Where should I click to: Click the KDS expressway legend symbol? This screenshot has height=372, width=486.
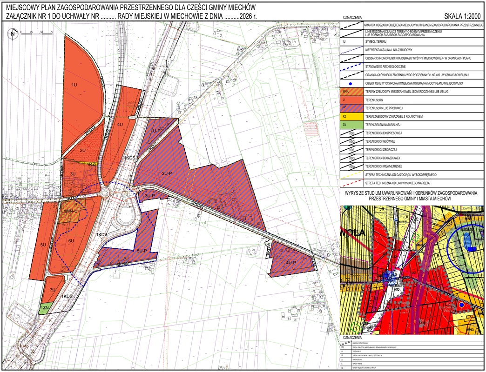coord(352,133)
